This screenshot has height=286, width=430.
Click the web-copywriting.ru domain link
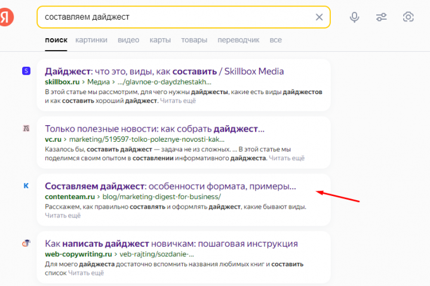pos(78,254)
